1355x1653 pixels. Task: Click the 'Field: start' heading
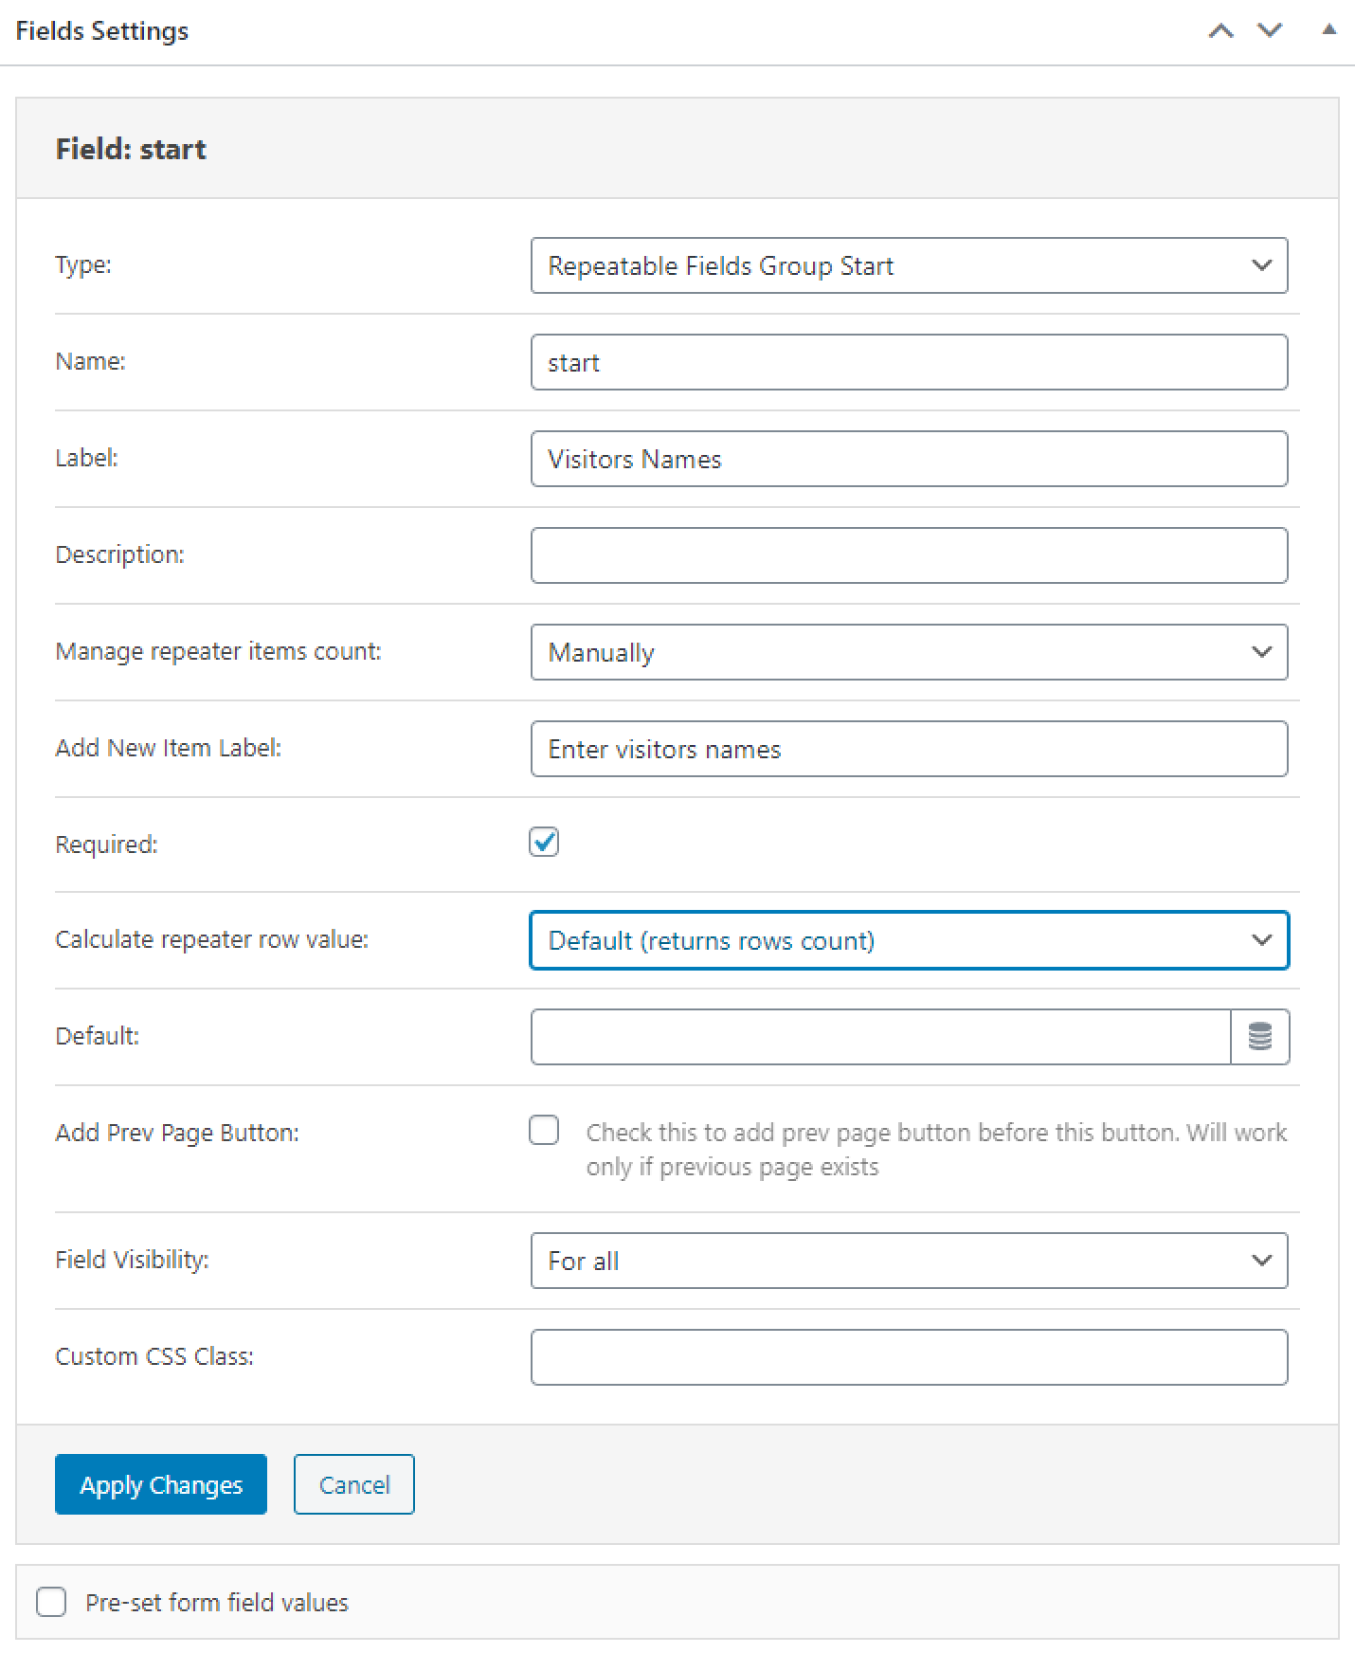pyautogui.click(x=131, y=149)
